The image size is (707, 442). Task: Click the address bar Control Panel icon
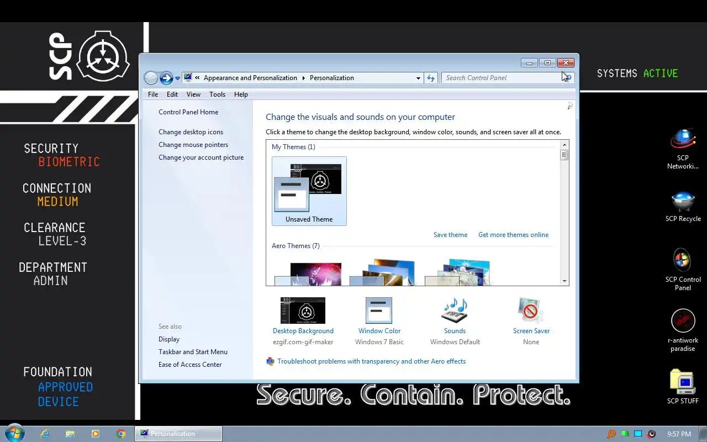pyautogui.click(x=188, y=78)
